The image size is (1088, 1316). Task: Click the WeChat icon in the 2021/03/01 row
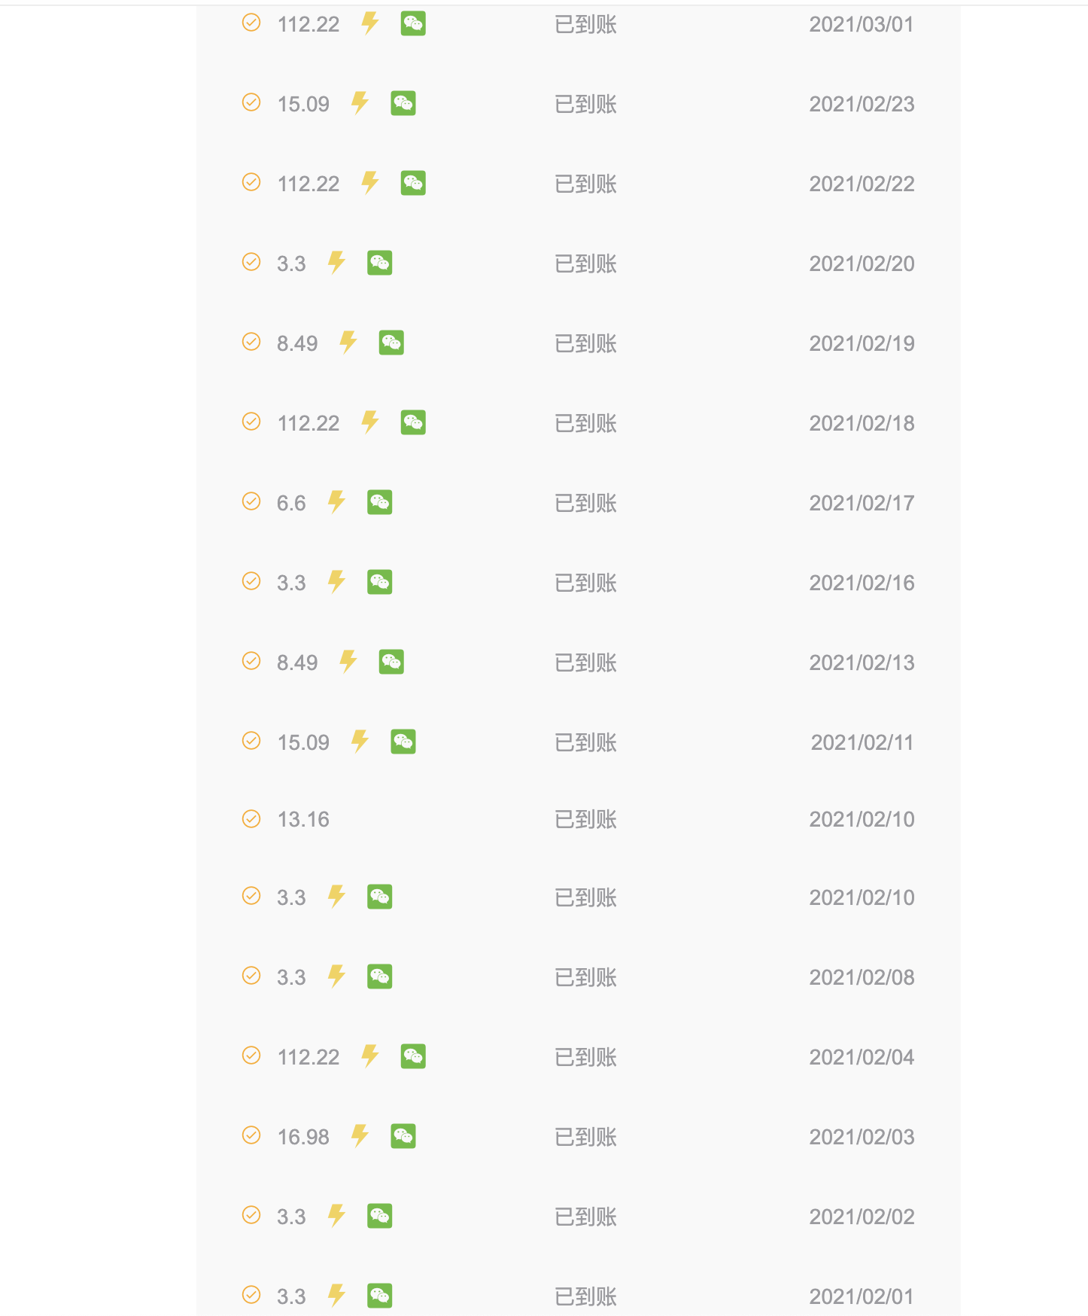coord(413,23)
